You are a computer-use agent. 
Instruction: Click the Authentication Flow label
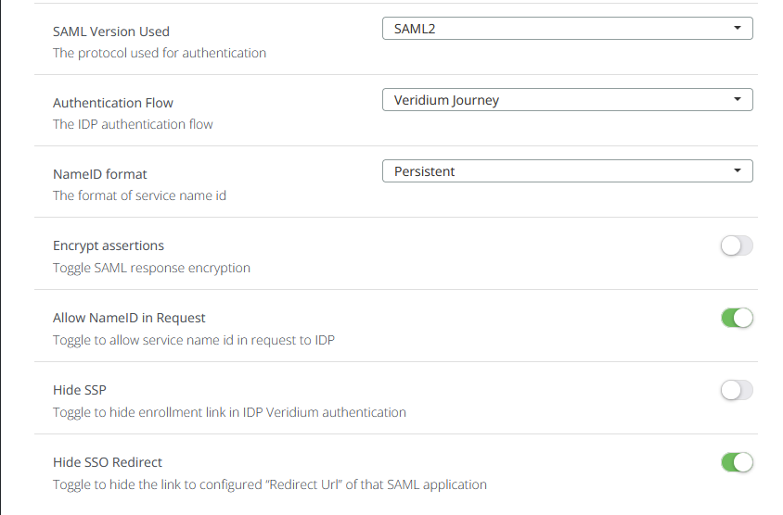[x=113, y=103]
